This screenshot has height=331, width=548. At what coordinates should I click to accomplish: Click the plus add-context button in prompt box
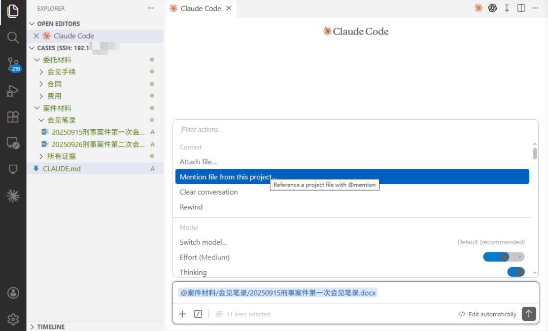[183, 314]
